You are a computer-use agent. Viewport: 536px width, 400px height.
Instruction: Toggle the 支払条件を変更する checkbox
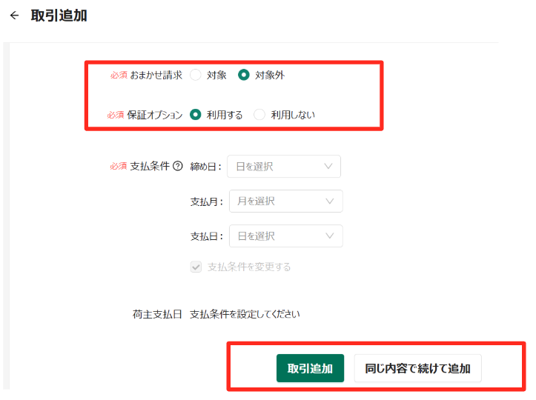[x=196, y=267]
